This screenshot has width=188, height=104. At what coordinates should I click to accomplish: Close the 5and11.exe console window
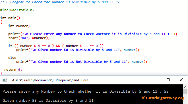181,80
